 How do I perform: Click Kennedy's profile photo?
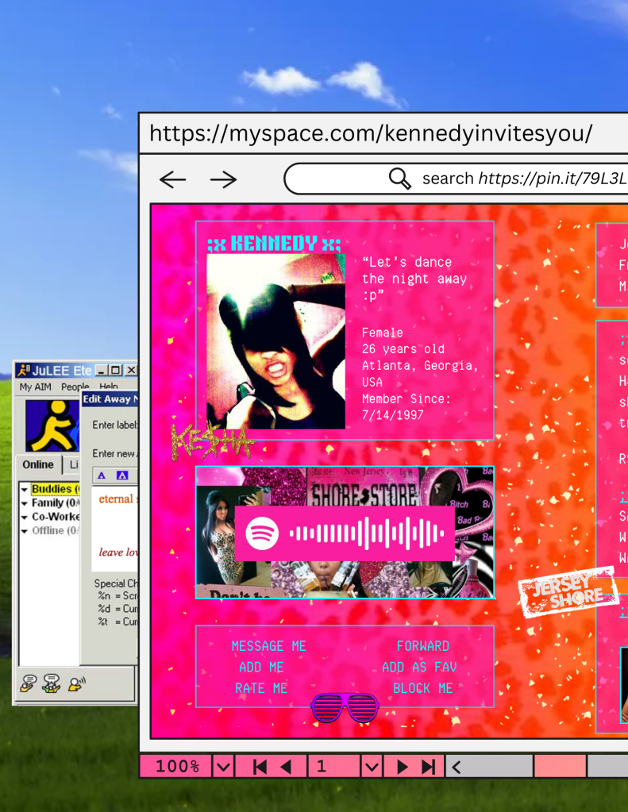[275, 341]
